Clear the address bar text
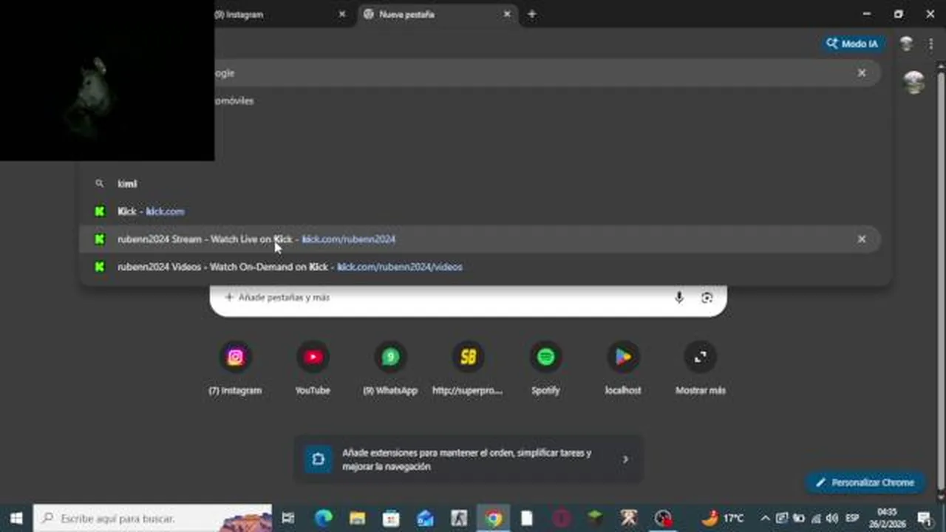This screenshot has width=946, height=532. (861, 73)
